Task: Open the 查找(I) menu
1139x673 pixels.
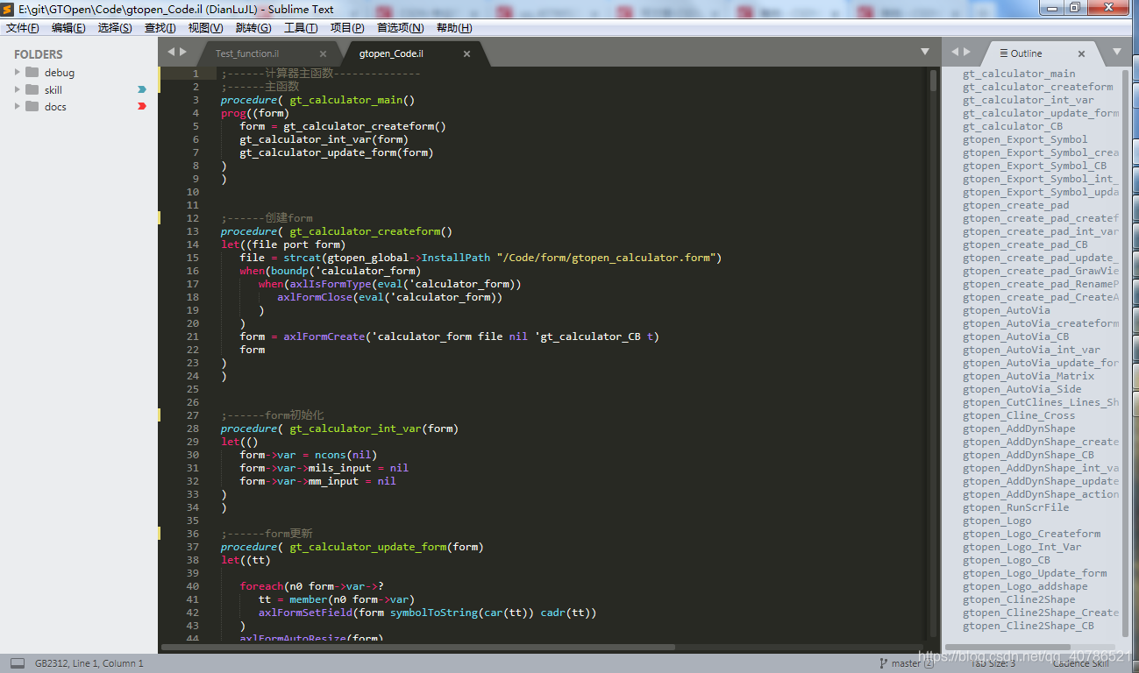Action: [x=160, y=28]
